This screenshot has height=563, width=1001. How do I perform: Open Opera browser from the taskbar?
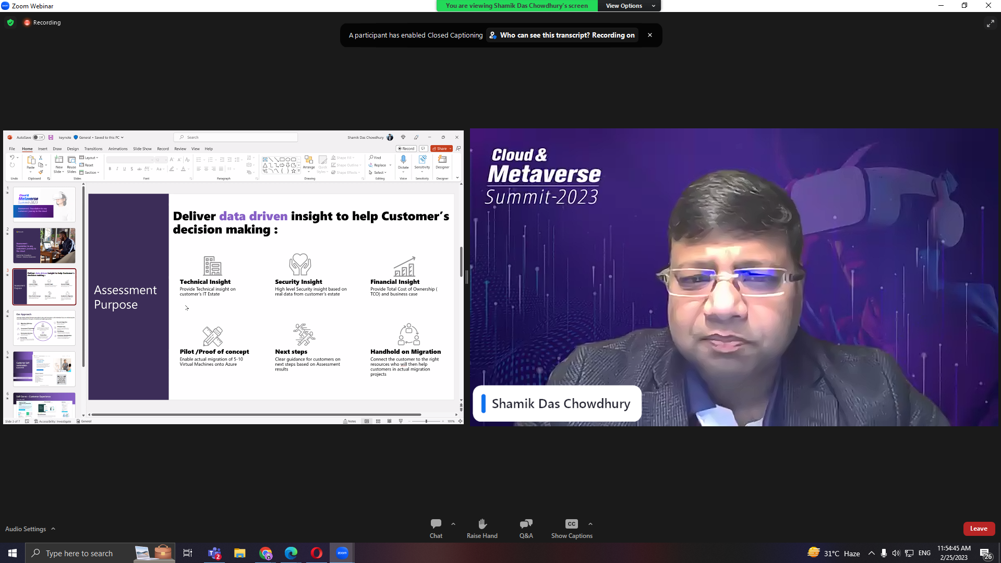click(316, 553)
